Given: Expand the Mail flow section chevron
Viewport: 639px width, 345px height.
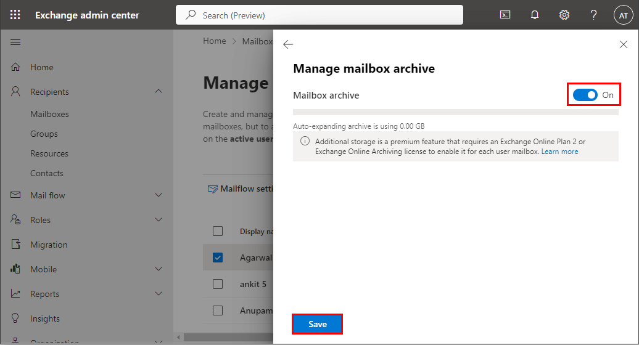Looking at the screenshot, I should click(x=159, y=195).
